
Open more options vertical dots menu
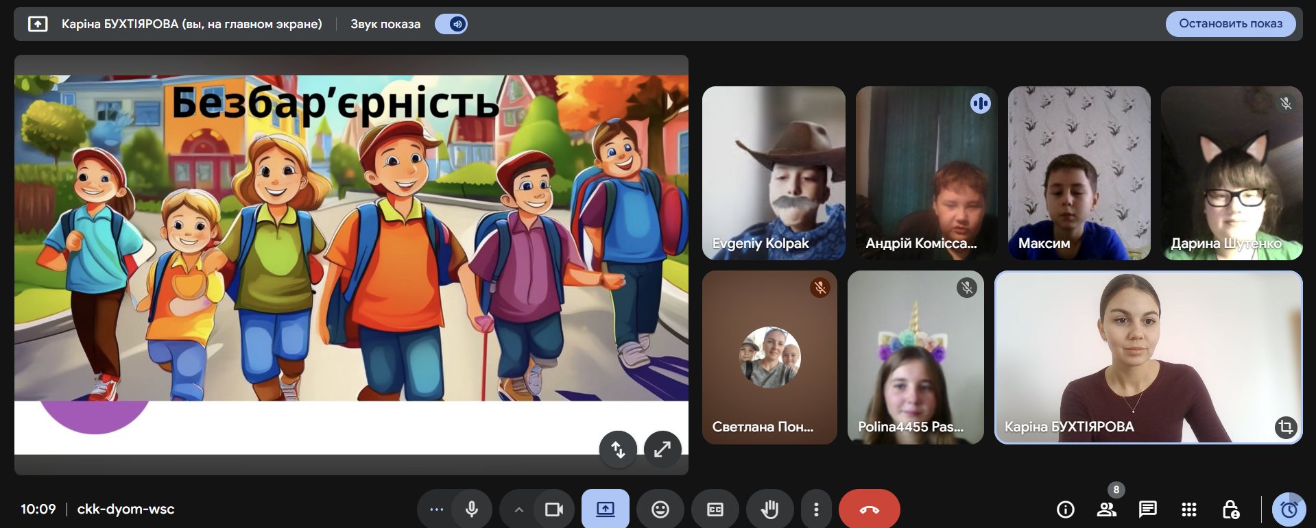(815, 510)
